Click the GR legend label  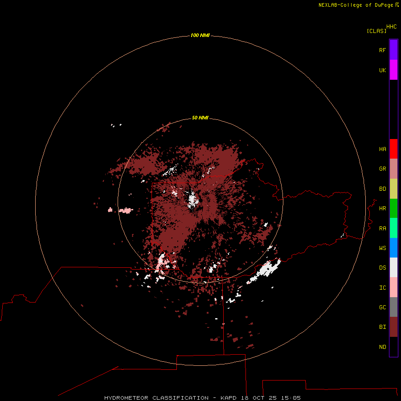tap(382, 169)
